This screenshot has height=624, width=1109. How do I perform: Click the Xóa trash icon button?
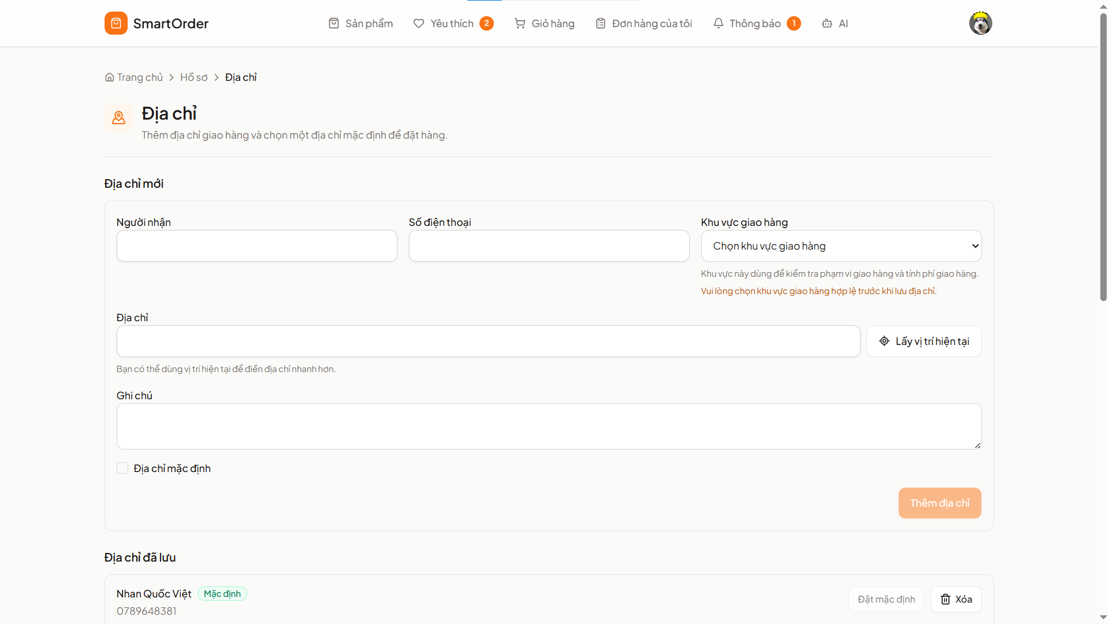956,599
